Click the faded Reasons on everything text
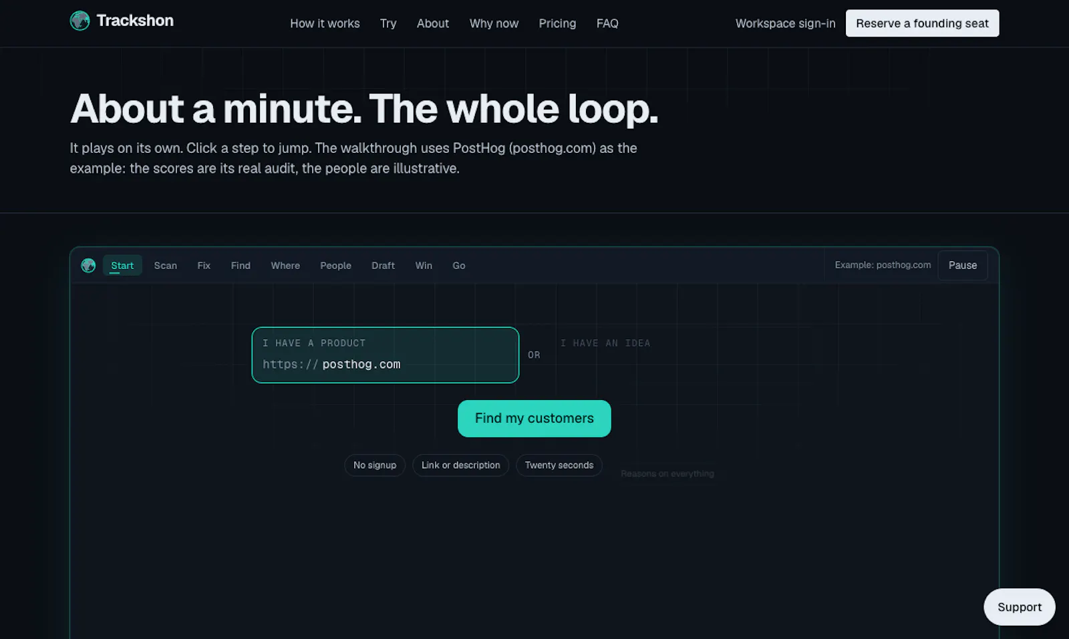 coord(667,473)
